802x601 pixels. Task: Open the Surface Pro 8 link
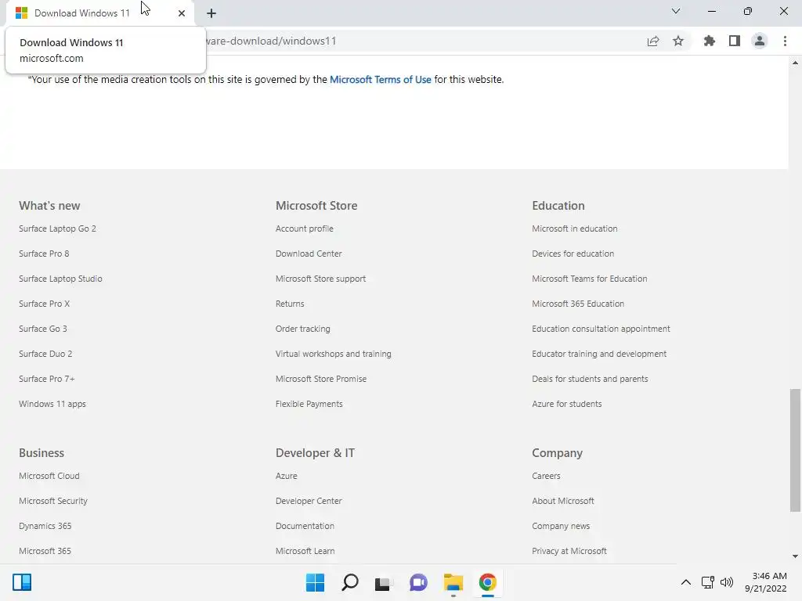pos(44,254)
